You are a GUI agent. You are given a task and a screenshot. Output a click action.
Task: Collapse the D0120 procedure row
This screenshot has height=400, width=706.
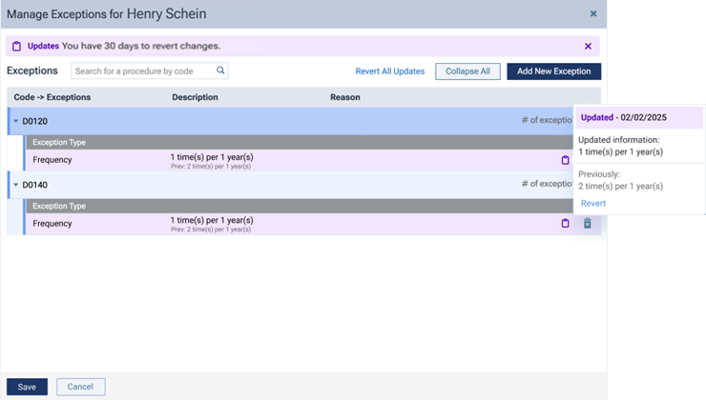point(16,121)
